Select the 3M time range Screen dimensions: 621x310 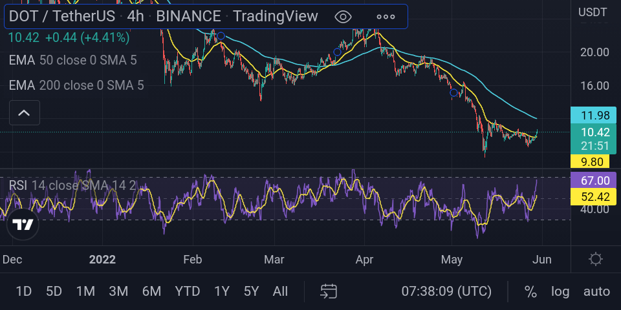[118, 292]
